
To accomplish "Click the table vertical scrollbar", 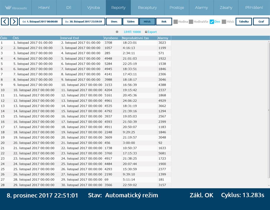I will (x=269, y=110).
